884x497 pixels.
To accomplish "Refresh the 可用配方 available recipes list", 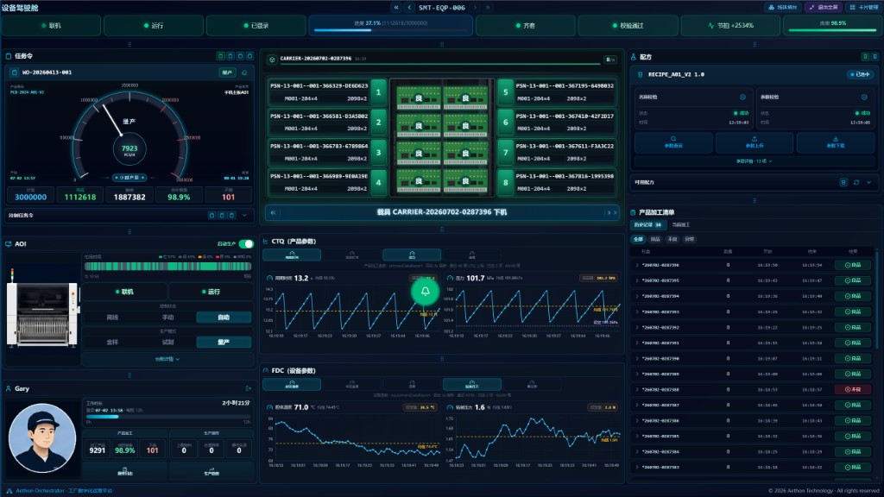I will 856,183.
